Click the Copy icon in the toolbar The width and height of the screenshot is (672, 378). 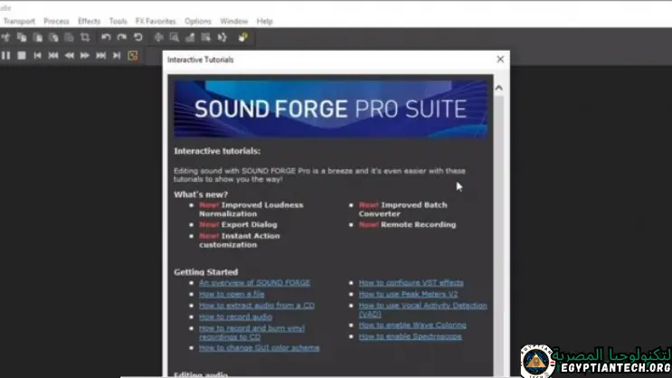point(22,38)
